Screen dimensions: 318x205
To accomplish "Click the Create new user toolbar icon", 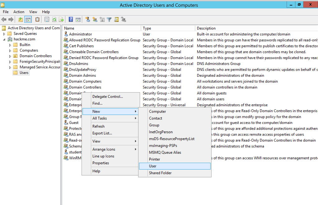I will [x=88, y=20].
